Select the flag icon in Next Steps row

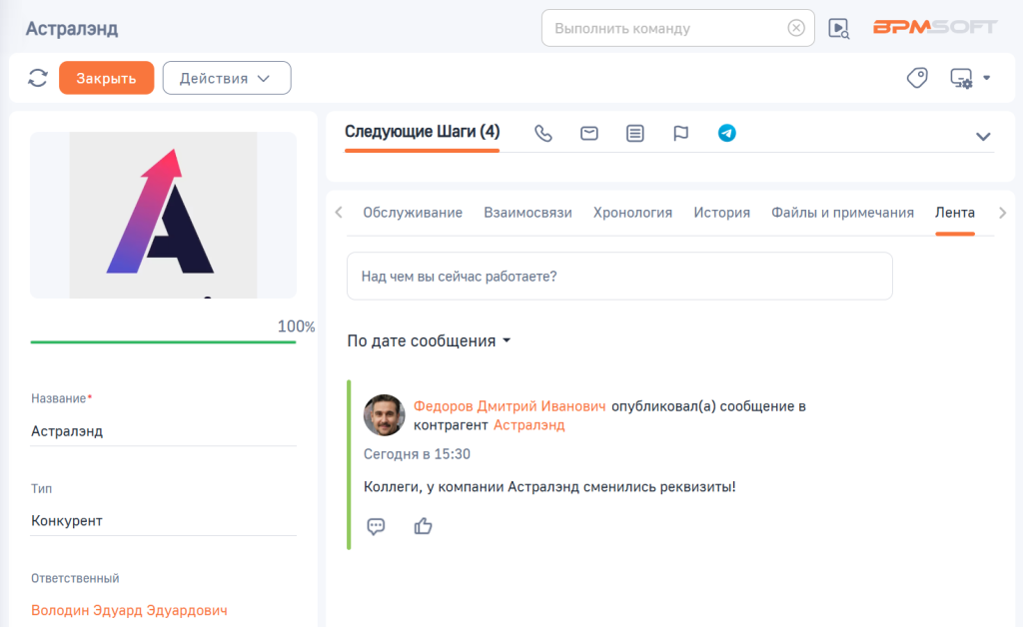tap(680, 133)
